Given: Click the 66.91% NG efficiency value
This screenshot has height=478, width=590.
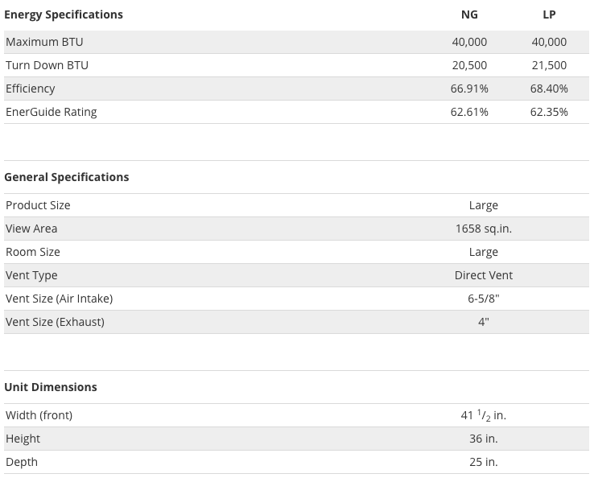Looking at the screenshot, I should click(x=469, y=89).
